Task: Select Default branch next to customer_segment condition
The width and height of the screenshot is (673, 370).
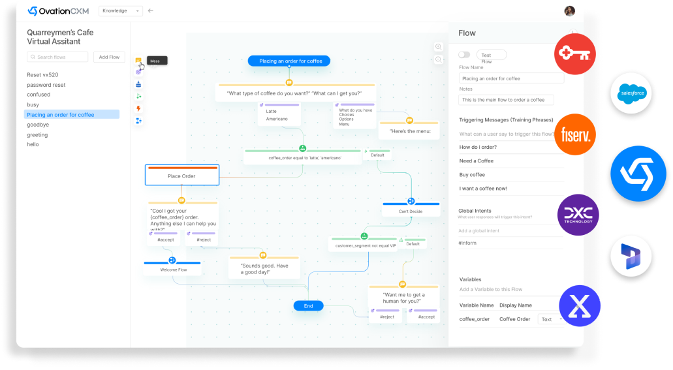Action: (x=413, y=243)
